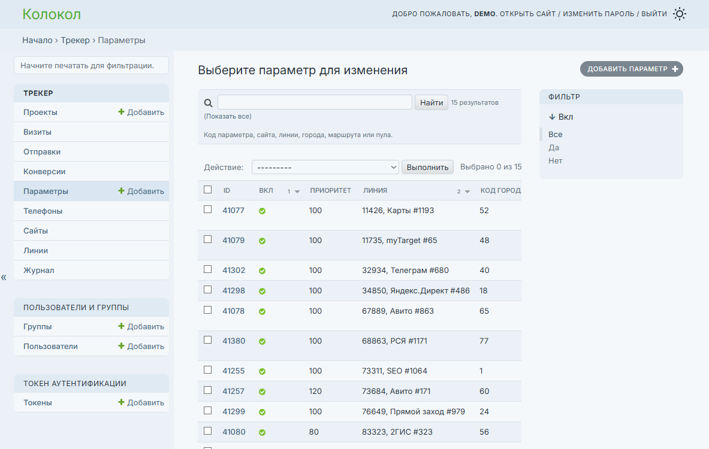Toggle sort arrow on the ВКЛ column
Image resolution: width=709 pixels, height=449 pixels.
pos(297,192)
